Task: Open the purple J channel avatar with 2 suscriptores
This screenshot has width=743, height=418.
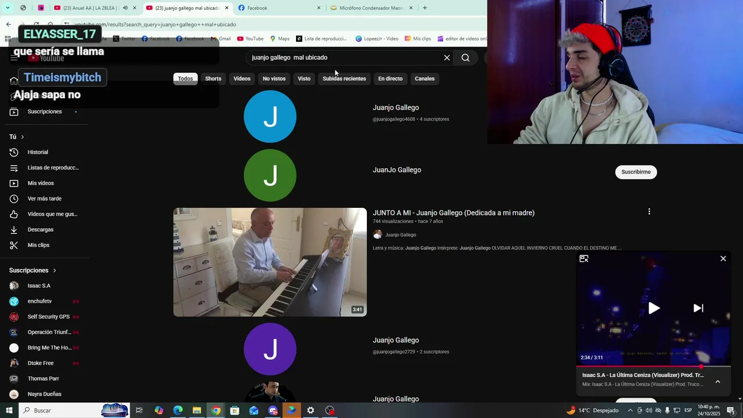Action: [x=270, y=349]
